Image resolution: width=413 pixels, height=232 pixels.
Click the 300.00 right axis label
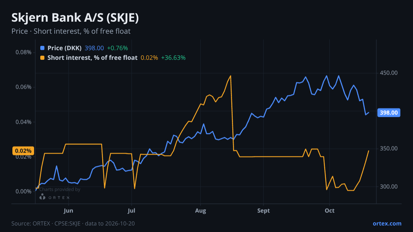[389, 187]
